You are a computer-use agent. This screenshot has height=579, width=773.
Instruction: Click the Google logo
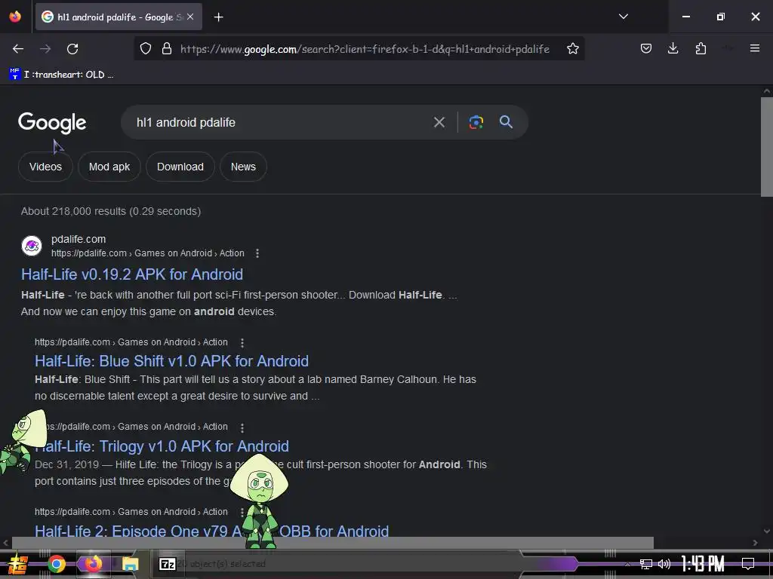click(x=52, y=123)
